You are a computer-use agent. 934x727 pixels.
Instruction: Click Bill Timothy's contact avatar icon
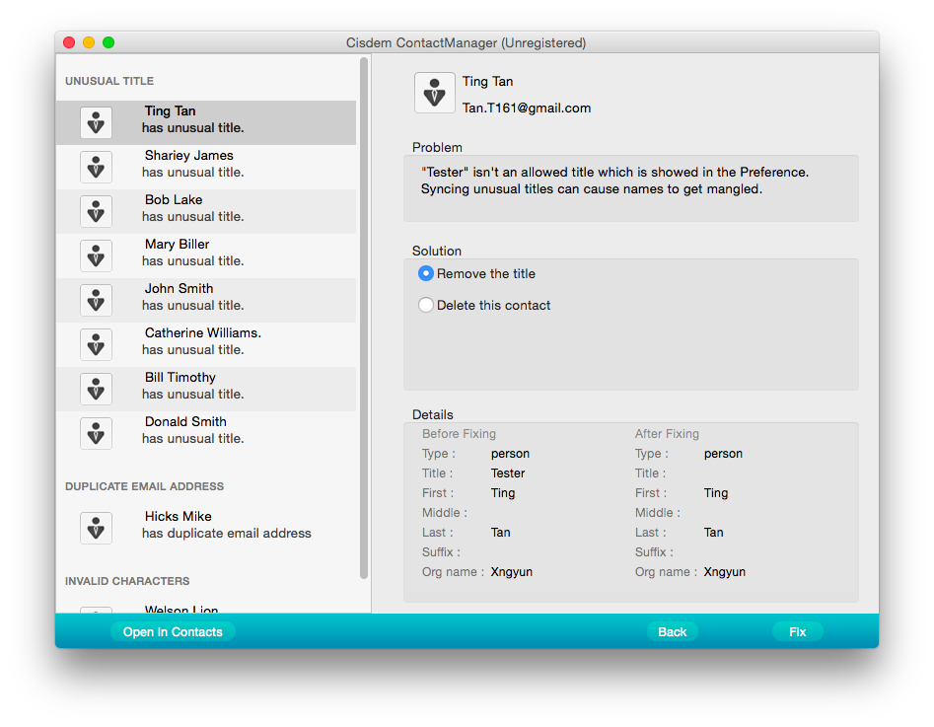pyautogui.click(x=96, y=389)
